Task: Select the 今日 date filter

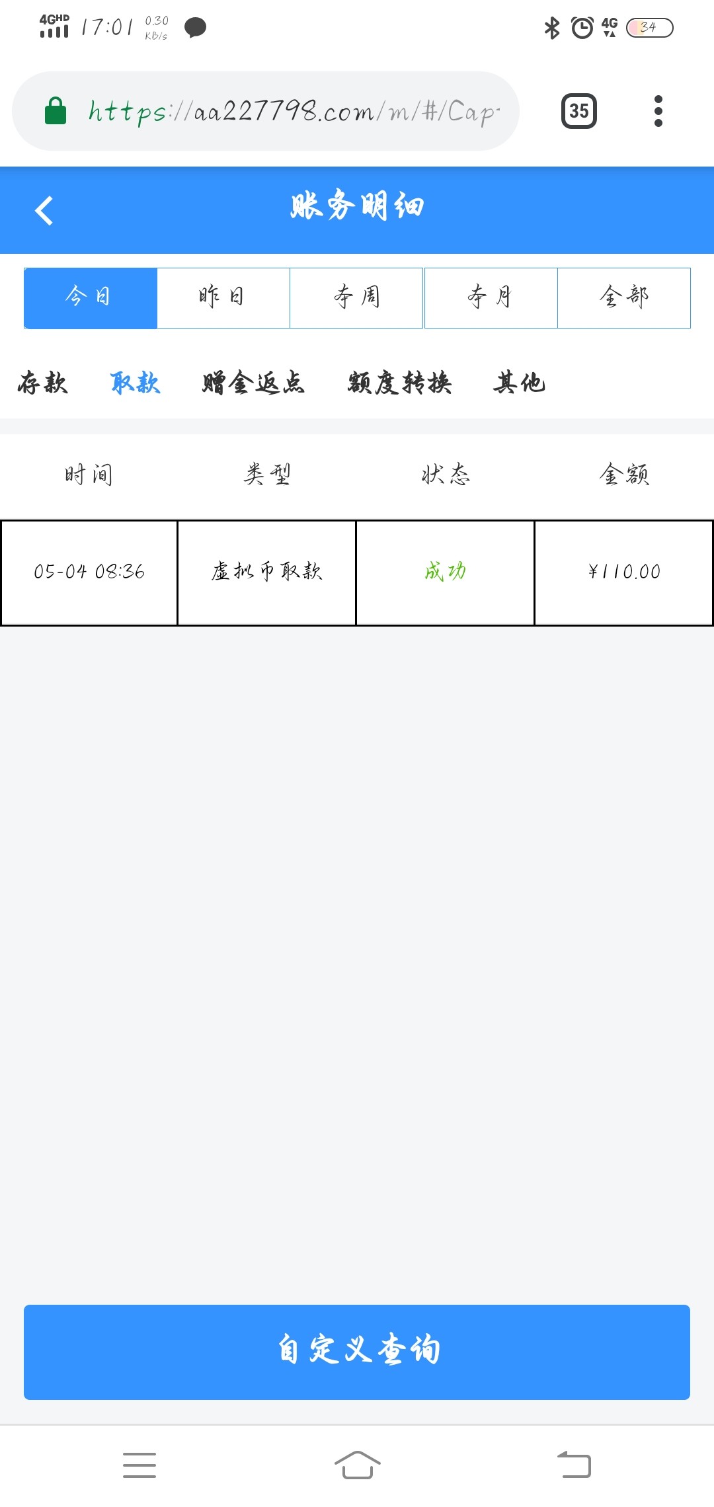Action: tap(91, 298)
